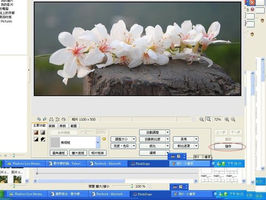Open the arrow next to 對比遮罩
Image resolution: width=266 pixels, height=200 pixels.
(196, 146)
